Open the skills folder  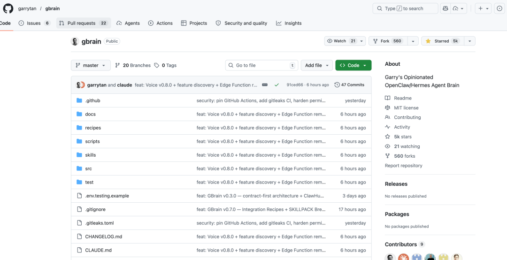tap(90, 155)
